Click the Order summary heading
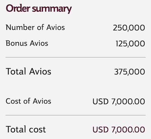151x139 pixels. (x=39, y=9)
